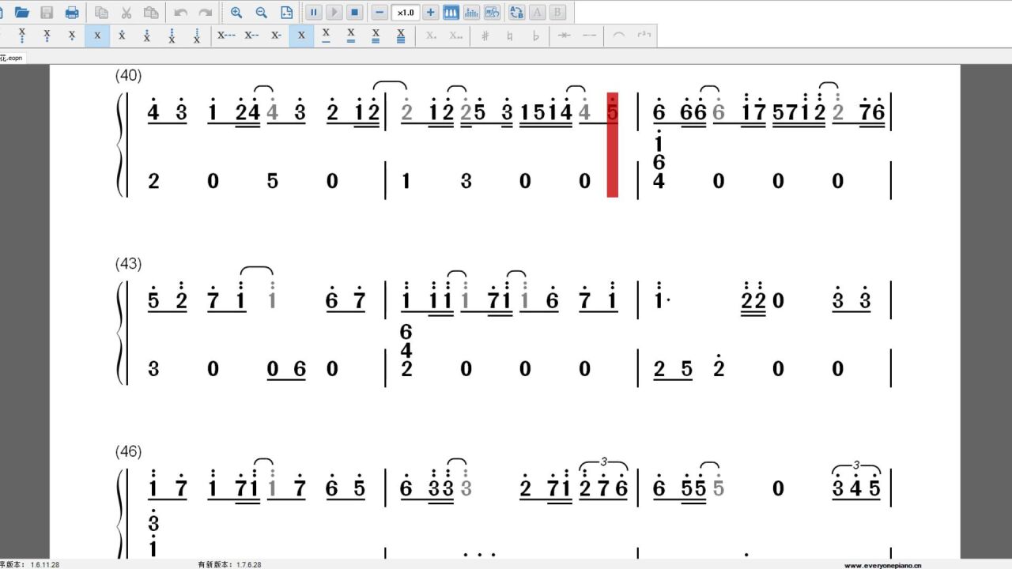Select the half note X- duration
This screenshot has width=1012, height=569.
(276, 36)
